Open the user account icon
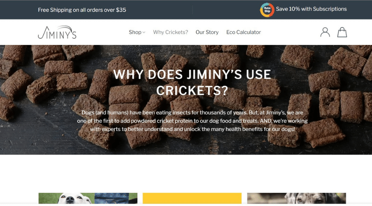 (325, 32)
